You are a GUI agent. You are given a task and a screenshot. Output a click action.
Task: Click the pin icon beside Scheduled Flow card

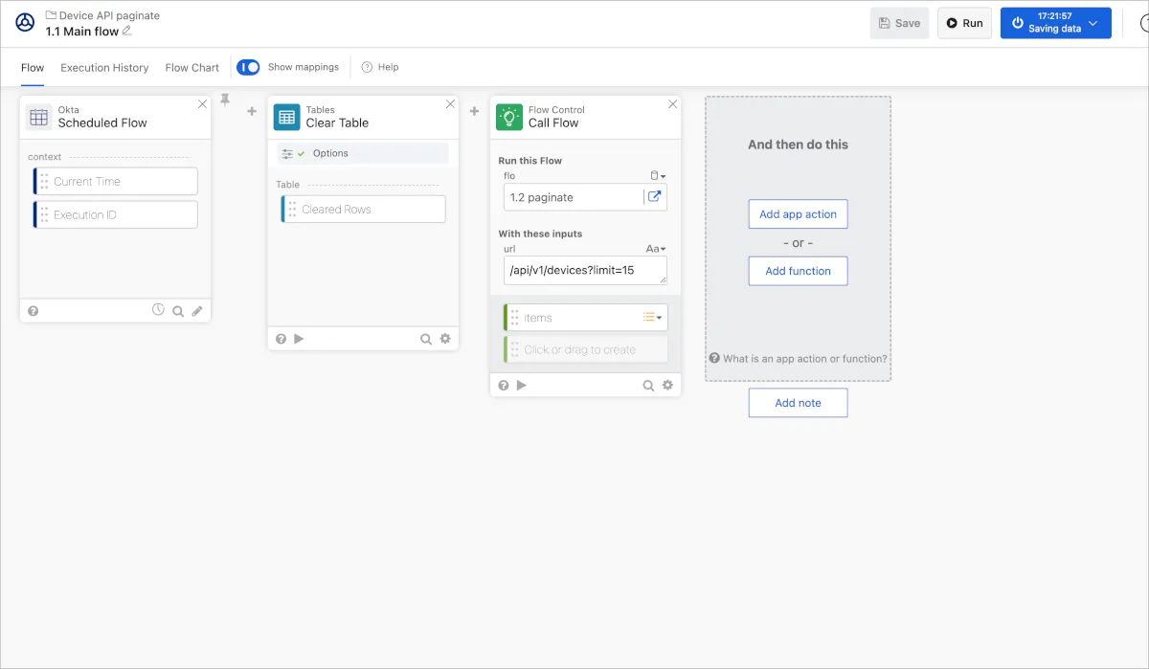(225, 100)
